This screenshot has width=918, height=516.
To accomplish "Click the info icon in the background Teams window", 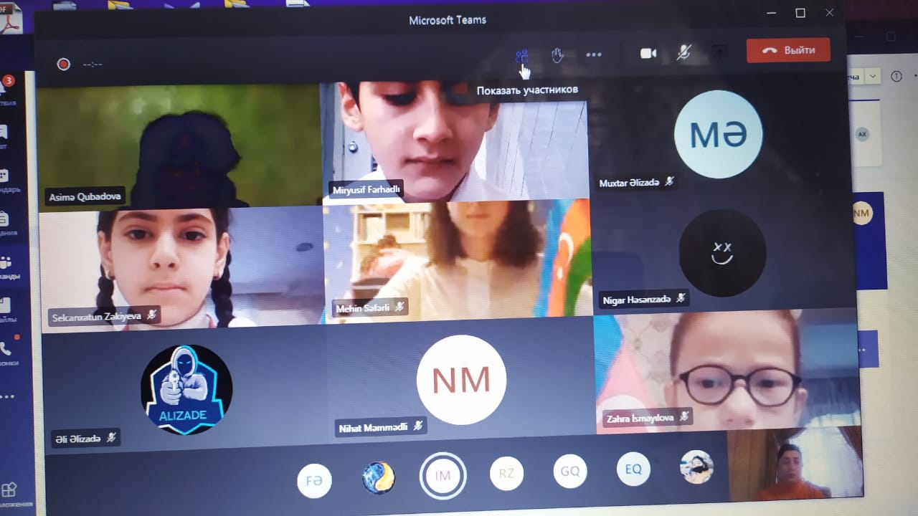I will pos(896,76).
